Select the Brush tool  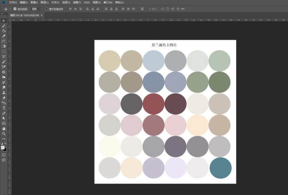(3, 62)
